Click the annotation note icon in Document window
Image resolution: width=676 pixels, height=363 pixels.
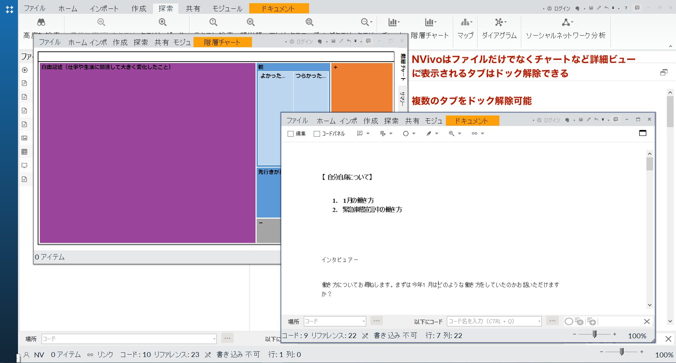(359, 133)
